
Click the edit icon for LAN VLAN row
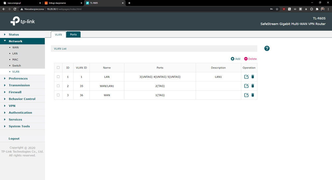[x=246, y=77]
